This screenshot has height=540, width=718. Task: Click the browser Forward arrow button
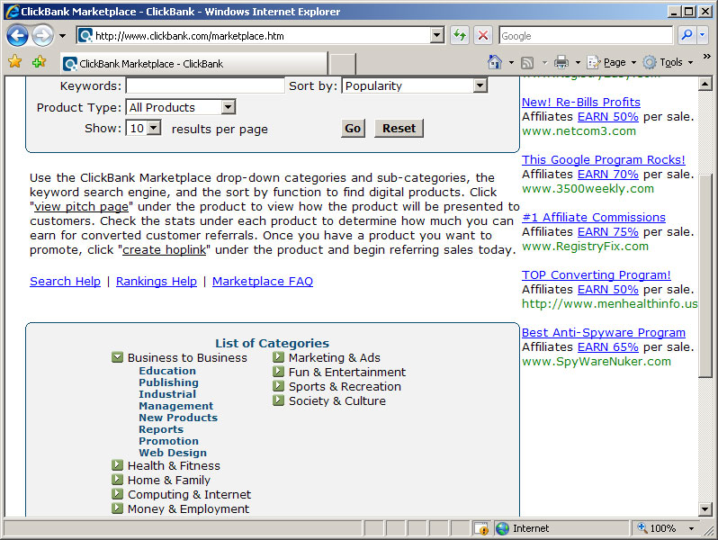[x=42, y=35]
